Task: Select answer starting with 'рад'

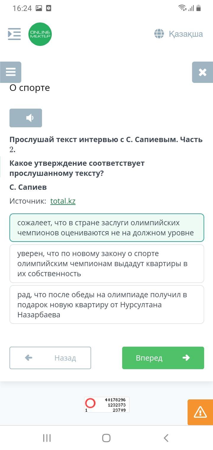Action: point(107,304)
